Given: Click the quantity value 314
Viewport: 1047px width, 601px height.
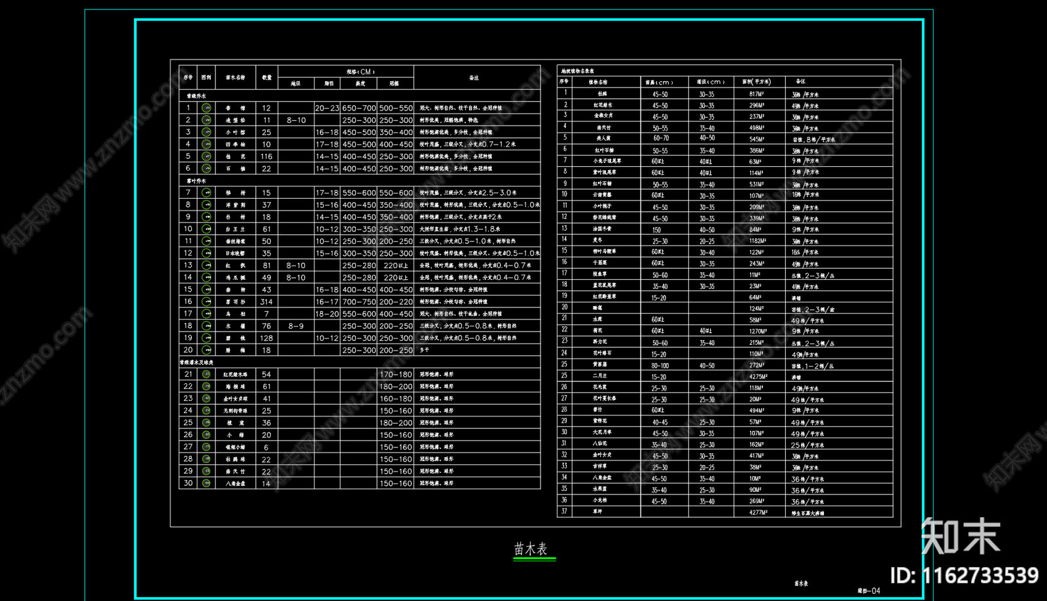Looking at the screenshot, I should tap(266, 301).
